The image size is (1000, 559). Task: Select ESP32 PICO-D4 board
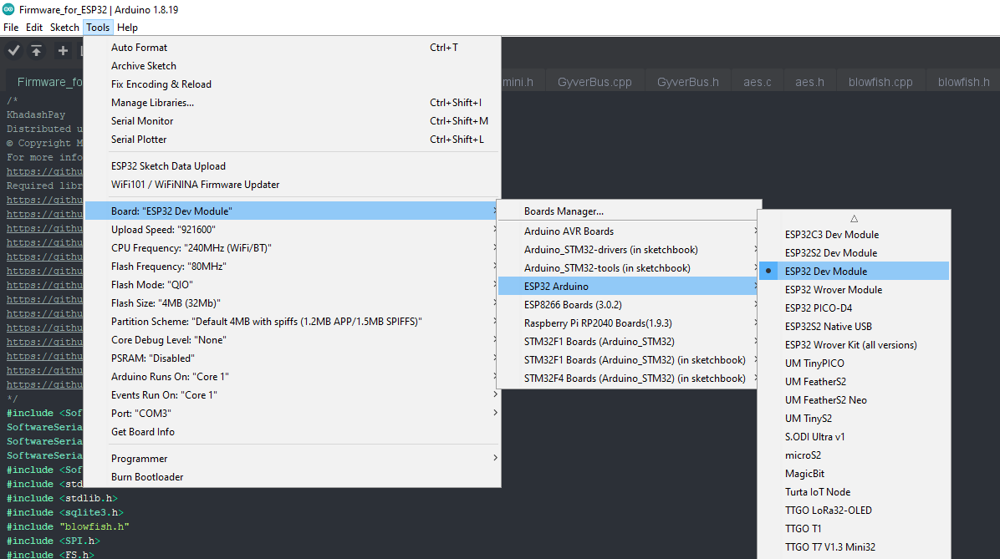pos(854,307)
